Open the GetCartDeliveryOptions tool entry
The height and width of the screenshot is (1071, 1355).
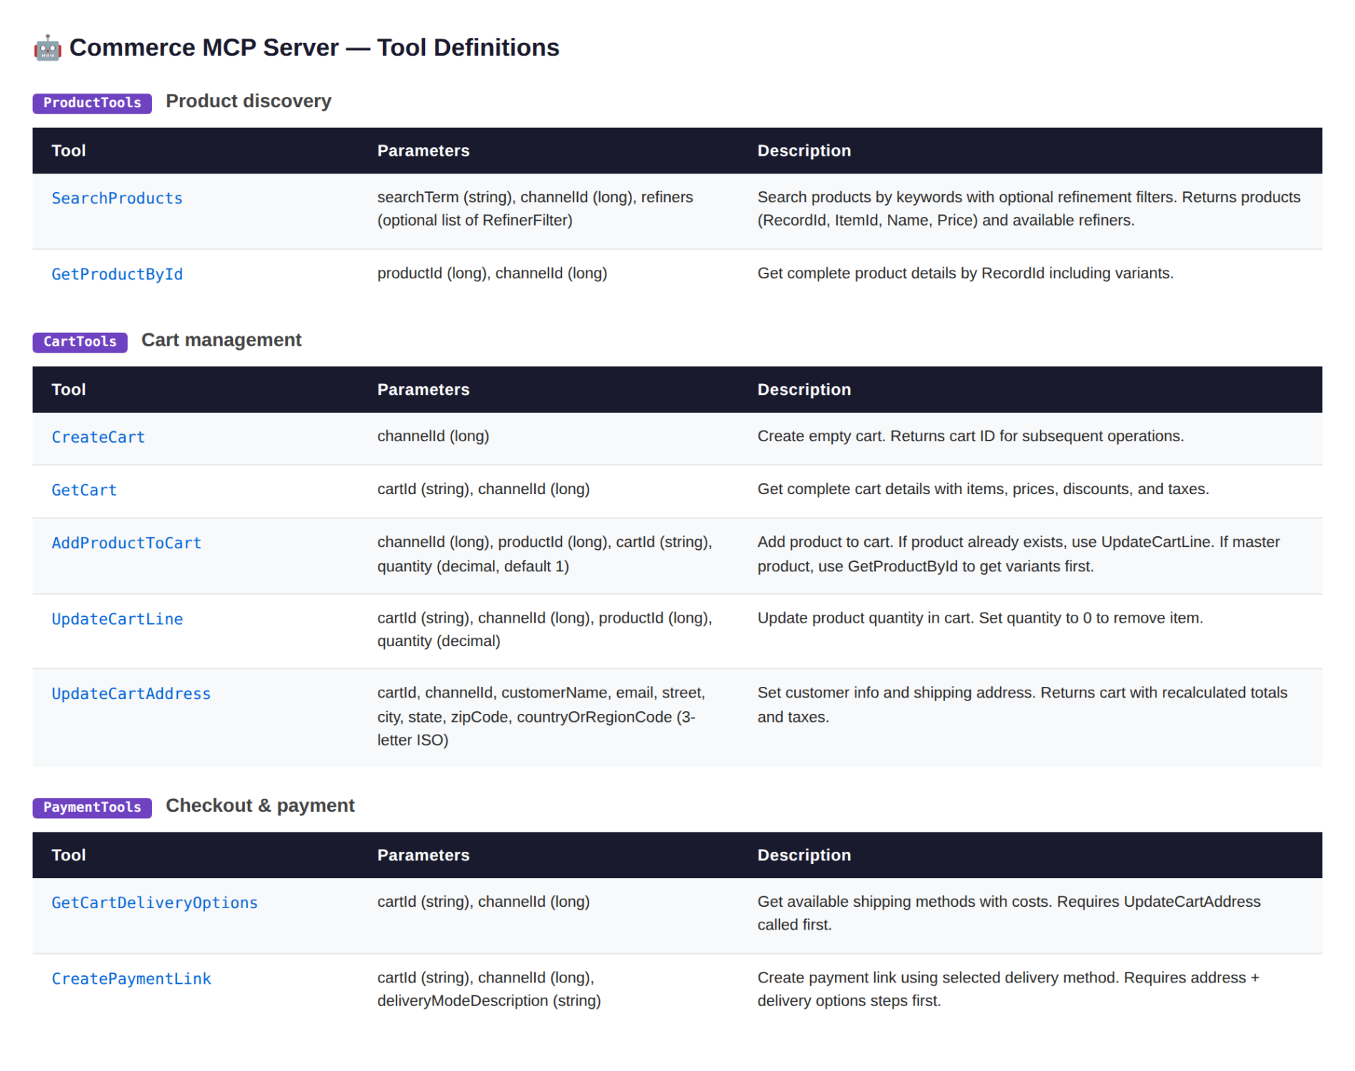coord(155,902)
